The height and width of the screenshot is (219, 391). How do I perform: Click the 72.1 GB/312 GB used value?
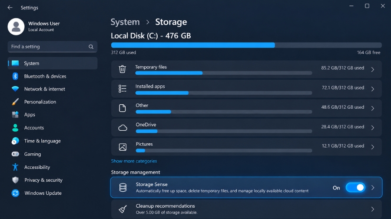pyautogui.click(x=343, y=87)
